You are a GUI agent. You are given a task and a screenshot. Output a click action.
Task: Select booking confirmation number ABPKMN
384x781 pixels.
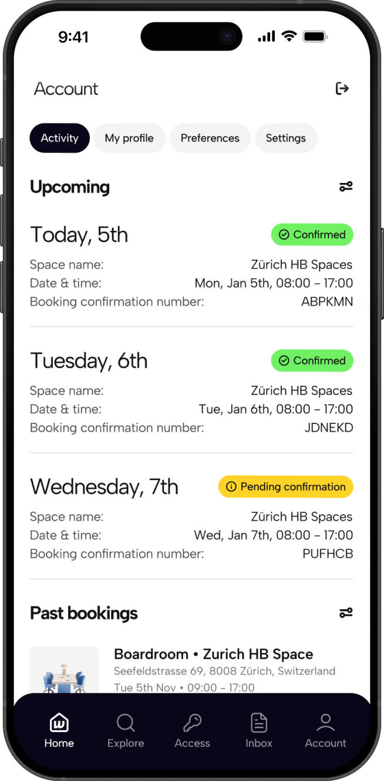327,302
